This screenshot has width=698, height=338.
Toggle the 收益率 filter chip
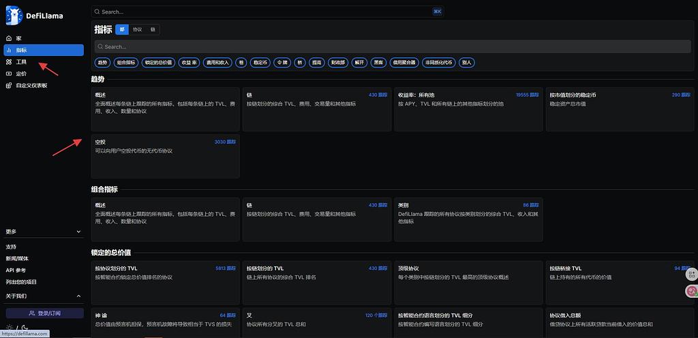(189, 62)
